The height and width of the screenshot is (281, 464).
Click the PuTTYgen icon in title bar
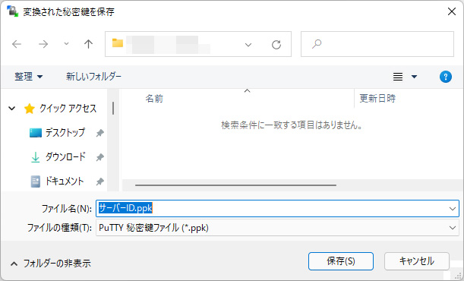pyautogui.click(x=12, y=11)
